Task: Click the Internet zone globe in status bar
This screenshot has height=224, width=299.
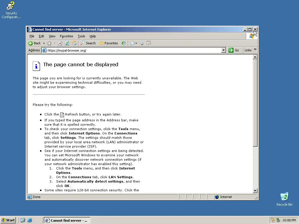Action: coord(217,197)
